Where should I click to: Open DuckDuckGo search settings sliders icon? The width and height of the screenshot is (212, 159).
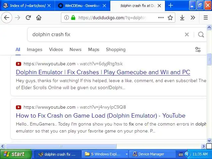point(198,49)
